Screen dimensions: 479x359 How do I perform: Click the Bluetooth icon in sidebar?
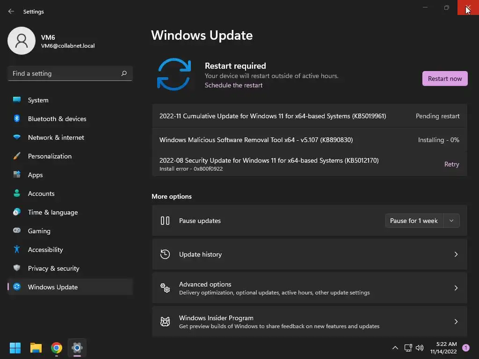(x=17, y=118)
